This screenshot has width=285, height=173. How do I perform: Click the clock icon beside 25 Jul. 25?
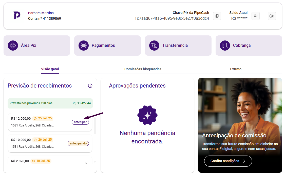[35, 119]
